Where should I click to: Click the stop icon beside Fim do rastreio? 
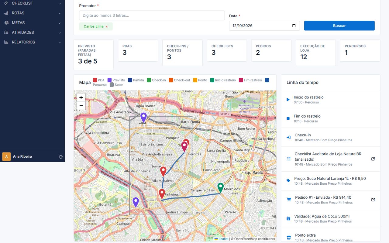(288, 118)
